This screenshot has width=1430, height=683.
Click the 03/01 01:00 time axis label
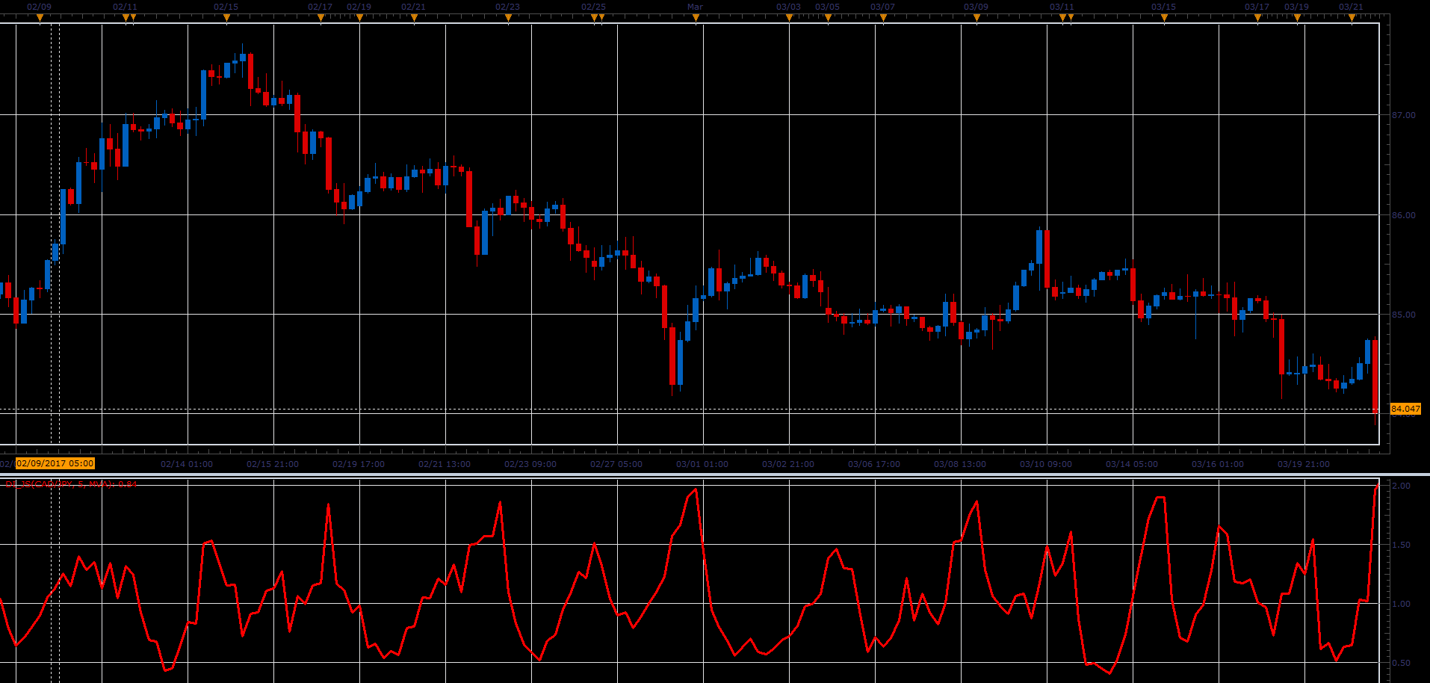702,464
